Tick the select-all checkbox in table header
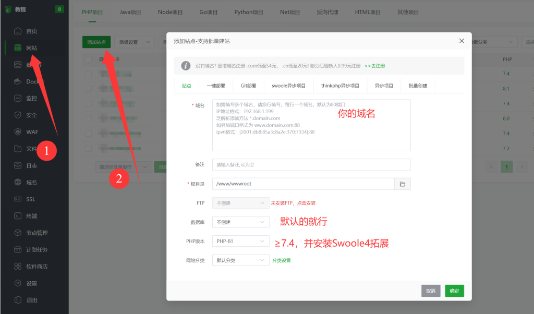 point(89,59)
